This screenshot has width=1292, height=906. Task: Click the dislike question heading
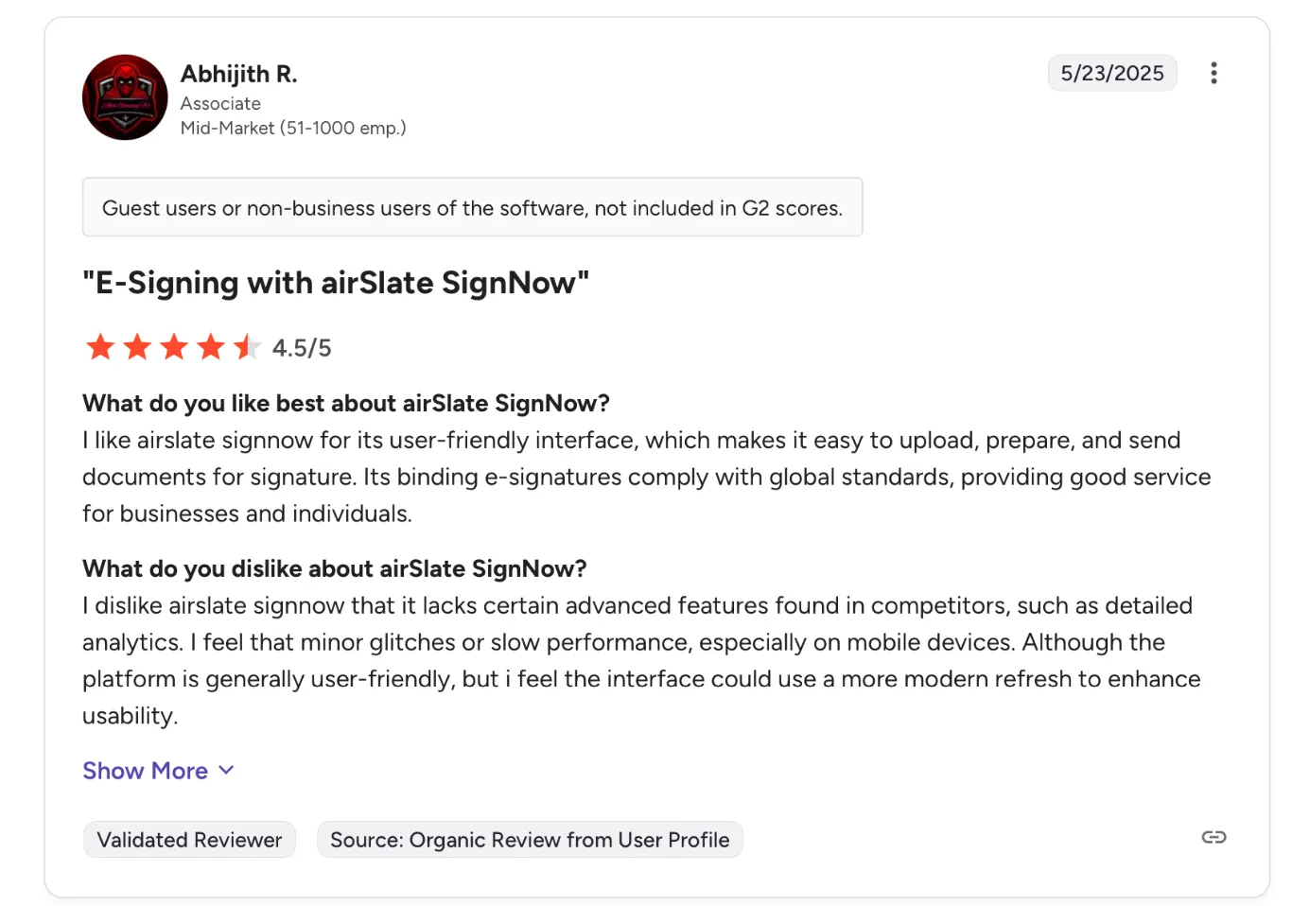pyautogui.click(x=335, y=568)
